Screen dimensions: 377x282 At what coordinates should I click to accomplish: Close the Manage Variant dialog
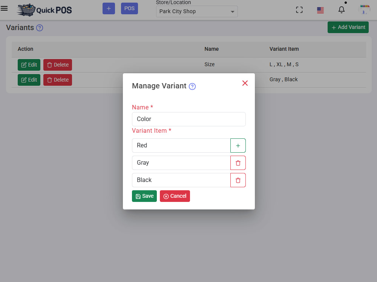(245, 83)
